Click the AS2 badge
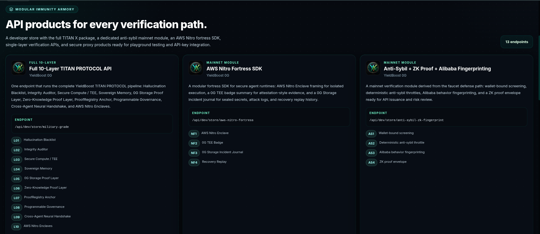The image size is (540, 234). [371, 143]
